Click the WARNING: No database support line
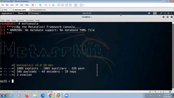The image size is (174, 98). (48, 30)
